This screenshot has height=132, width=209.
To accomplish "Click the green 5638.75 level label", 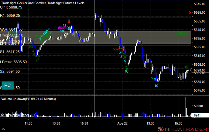I will pos(181,33).
